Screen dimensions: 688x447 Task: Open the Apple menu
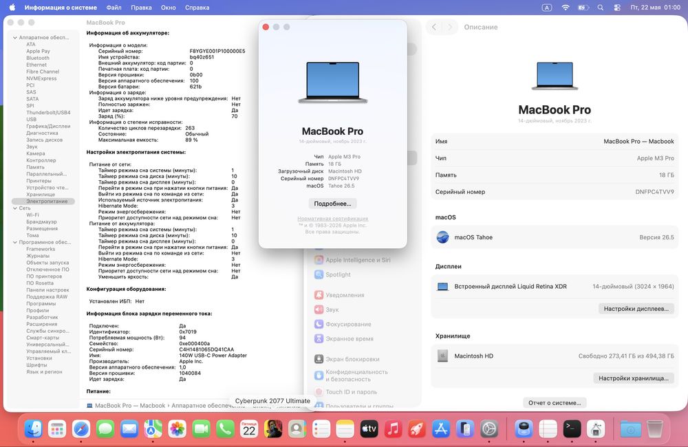tap(12, 8)
